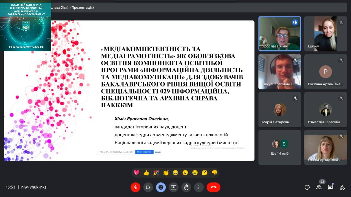Show the participants list
This screenshot has height=197, width=351.
pyautogui.click(x=319, y=187)
